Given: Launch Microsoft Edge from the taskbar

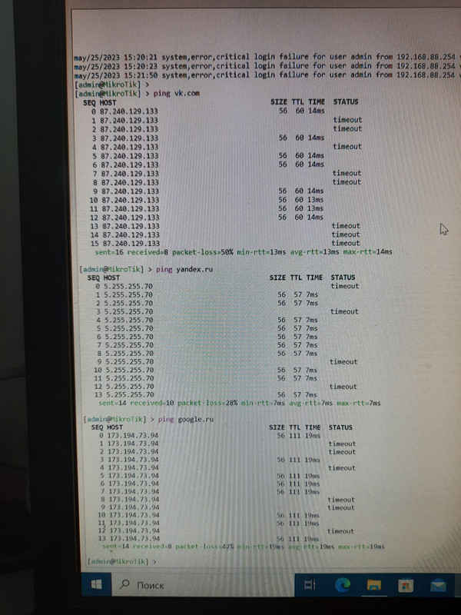Looking at the screenshot, I should 342,586.
